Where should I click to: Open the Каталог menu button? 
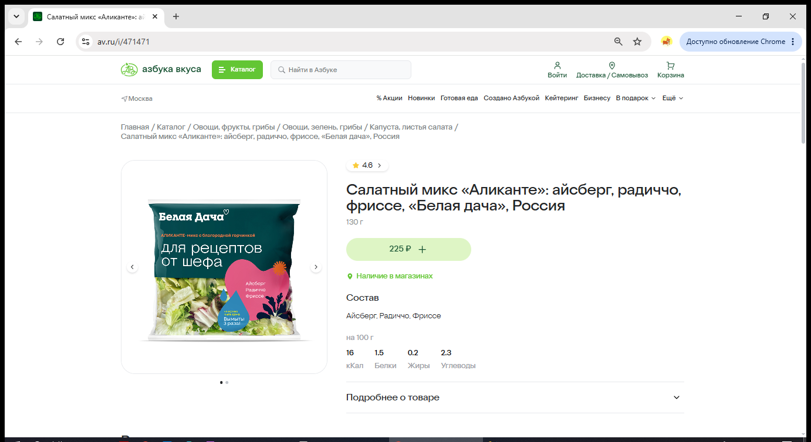click(x=237, y=70)
